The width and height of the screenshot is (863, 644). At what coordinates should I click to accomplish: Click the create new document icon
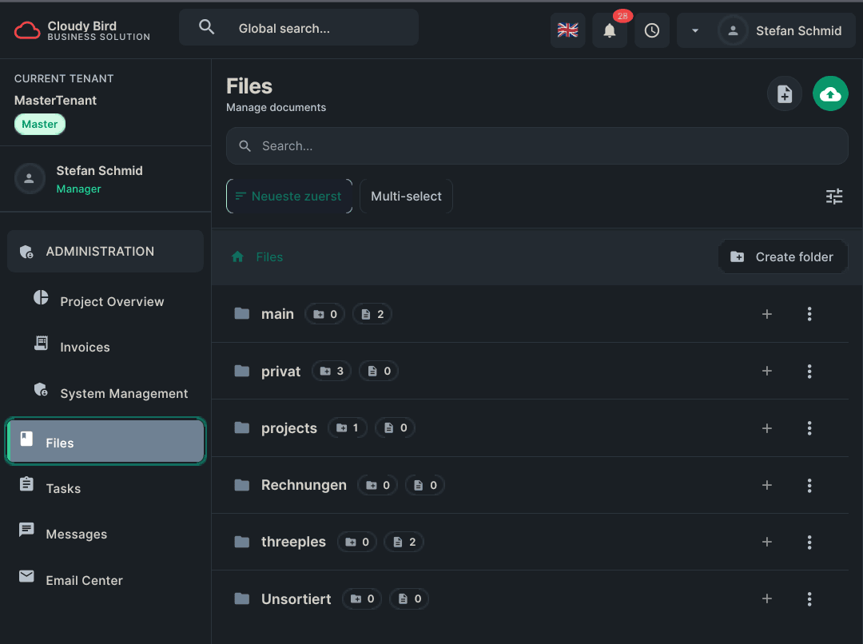coord(784,93)
